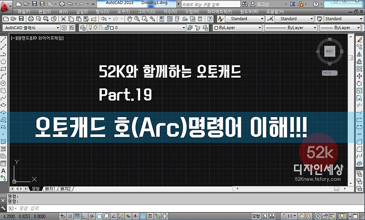
Task: Select the Fillet modify tool
Action: point(360,149)
